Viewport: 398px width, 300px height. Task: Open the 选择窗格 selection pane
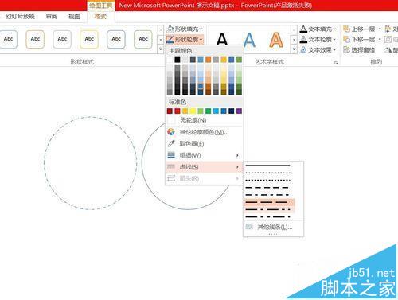click(359, 49)
